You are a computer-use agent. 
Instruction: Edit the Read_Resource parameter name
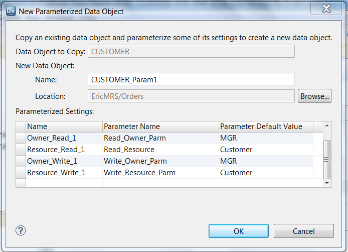pos(160,150)
